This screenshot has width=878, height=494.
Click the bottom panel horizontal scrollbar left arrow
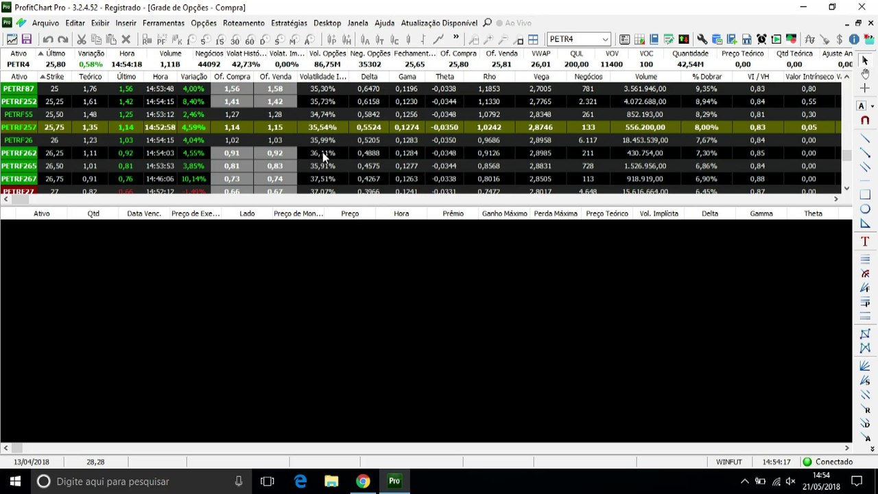(x=5, y=448)
